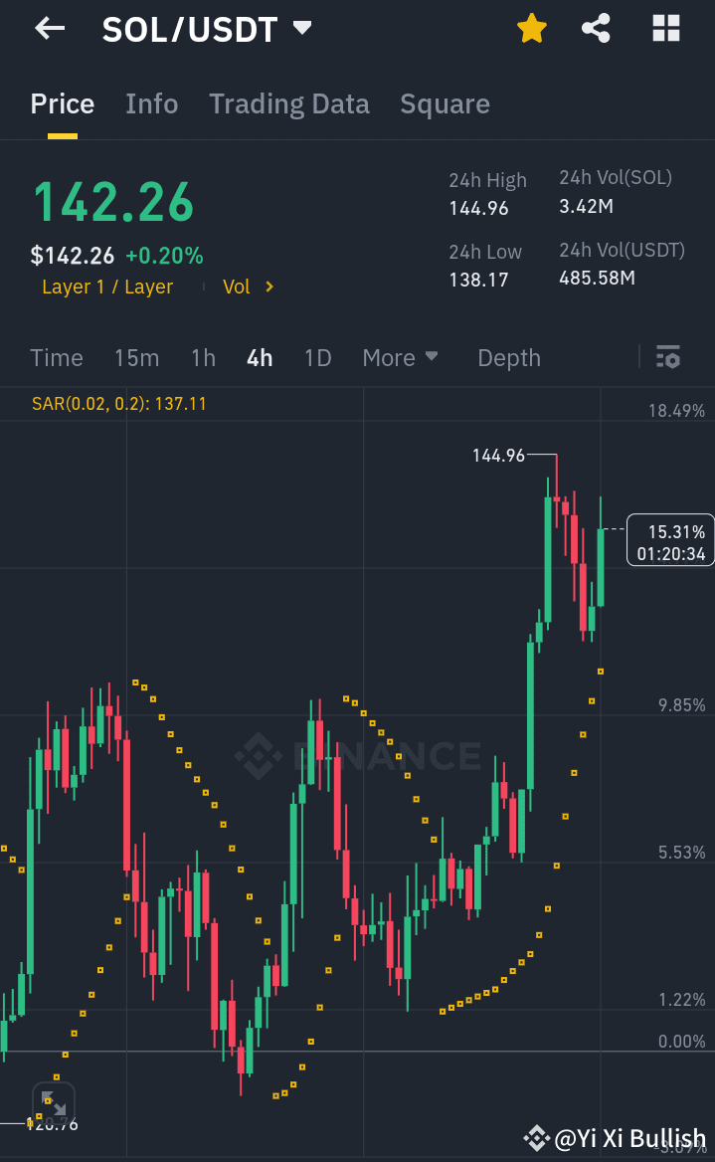715x1162 pixels.
Task: Switch to the Trading Data tab
Action: click(289, 103)
